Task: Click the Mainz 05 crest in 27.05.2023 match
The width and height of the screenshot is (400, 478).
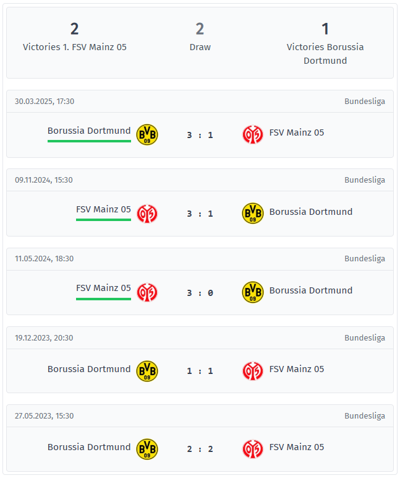Action: [253, 449]
